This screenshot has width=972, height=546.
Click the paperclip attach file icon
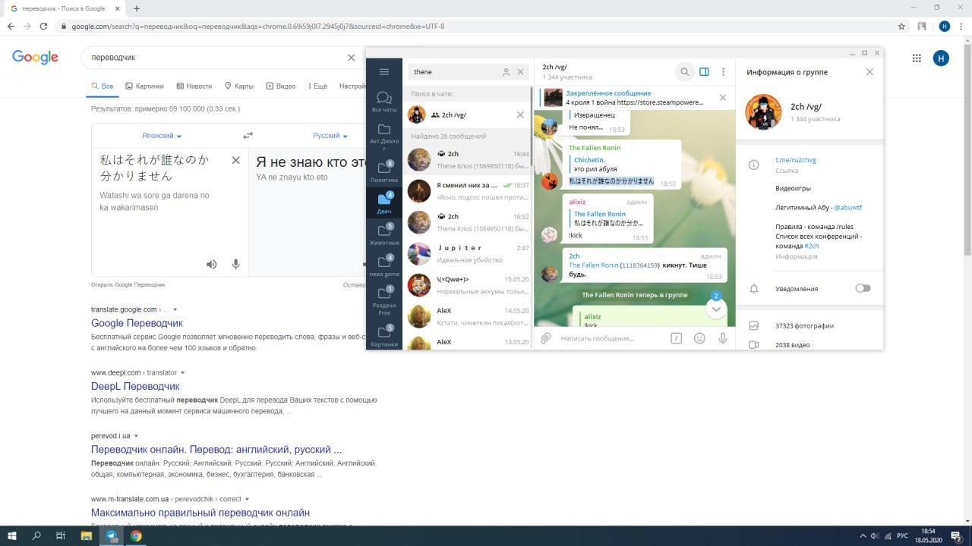545,338
